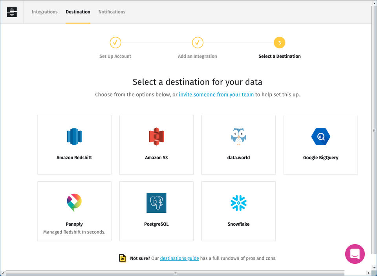The width and height of the screenshot is (377, 276).
Task: Choose the Panoply logo icon
Action: (74, 203)
